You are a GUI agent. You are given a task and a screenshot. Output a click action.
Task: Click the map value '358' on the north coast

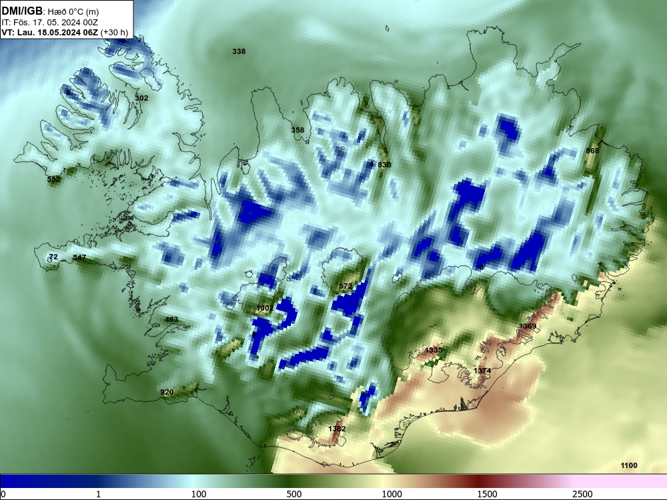point(297,130)
